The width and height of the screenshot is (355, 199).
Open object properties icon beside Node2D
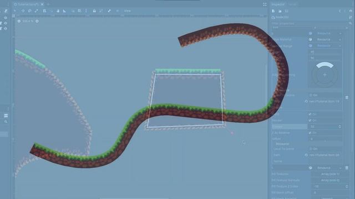click(351, 17)
